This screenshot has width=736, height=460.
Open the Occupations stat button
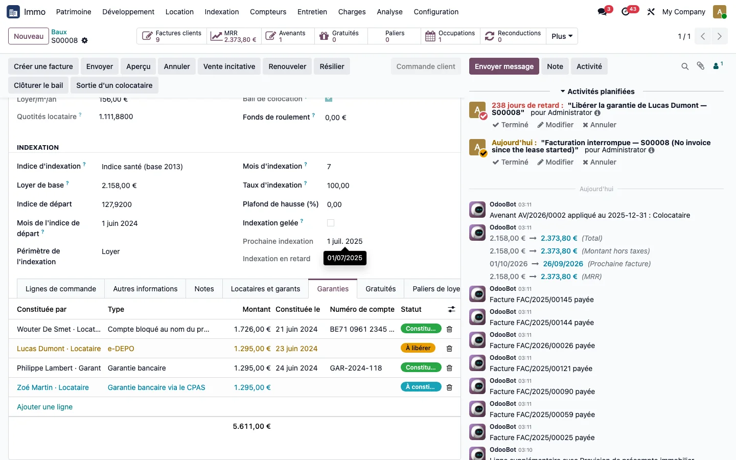(x=450, y=36)
